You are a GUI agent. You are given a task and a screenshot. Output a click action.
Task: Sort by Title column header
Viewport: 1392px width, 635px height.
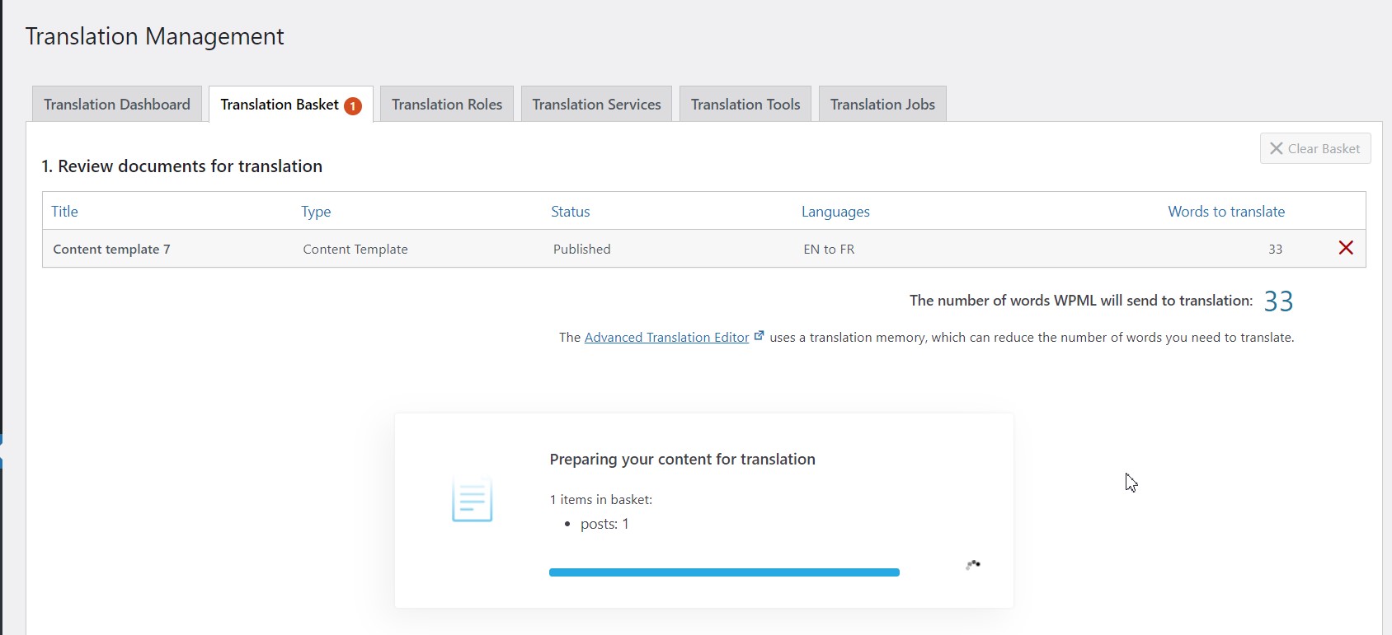point(64,211)
